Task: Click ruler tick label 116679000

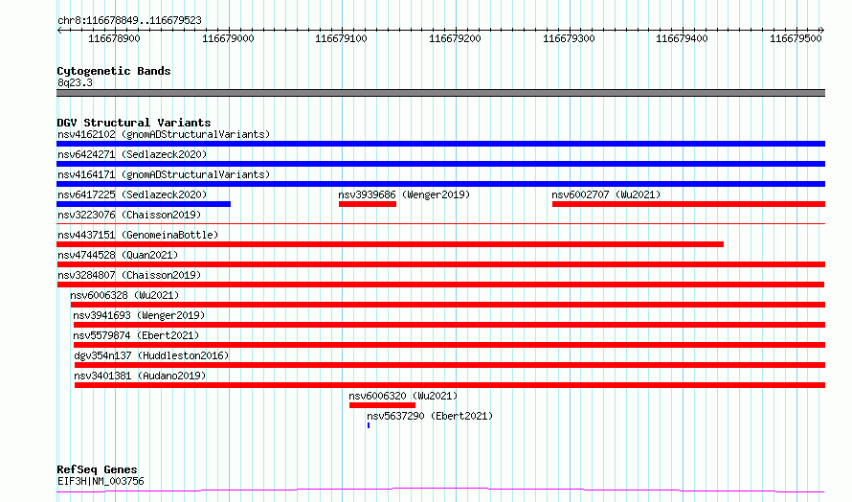Action: pyautogui.click(x=228, y=38)
